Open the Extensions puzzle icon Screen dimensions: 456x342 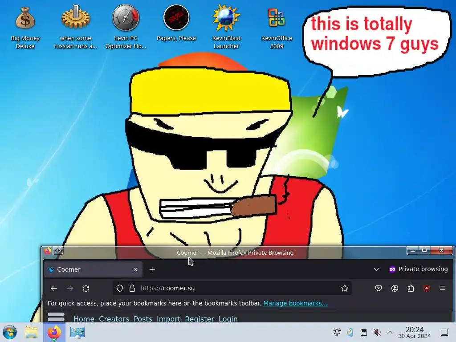click(411, 288)
